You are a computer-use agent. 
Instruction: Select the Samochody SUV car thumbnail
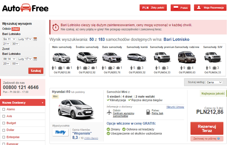tap(212, 57)
